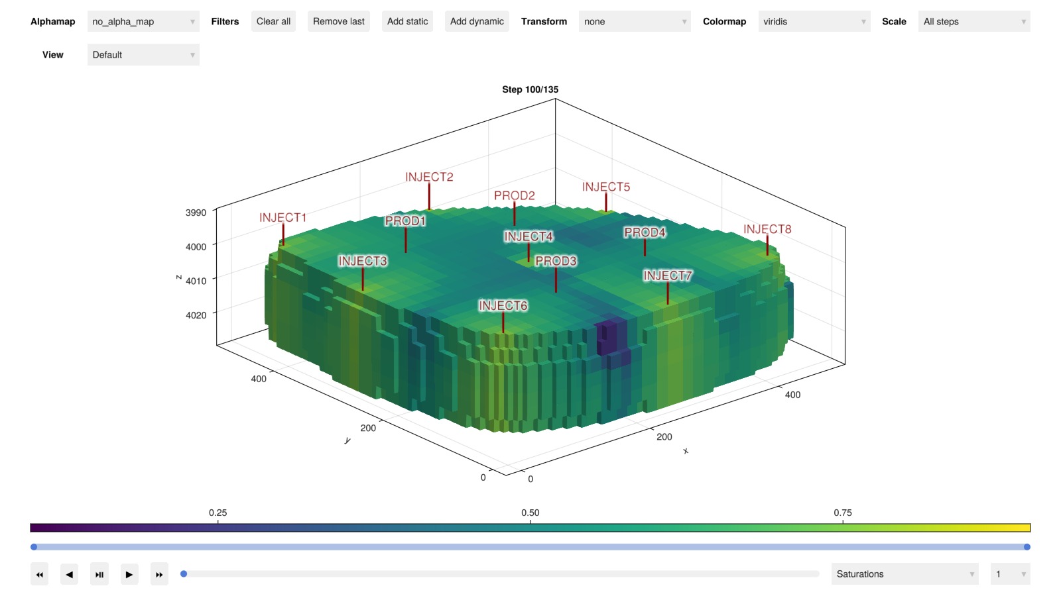Click the Add dynamic filter button
This screenshot has height=596, width=1061.
tap(477, 22)
